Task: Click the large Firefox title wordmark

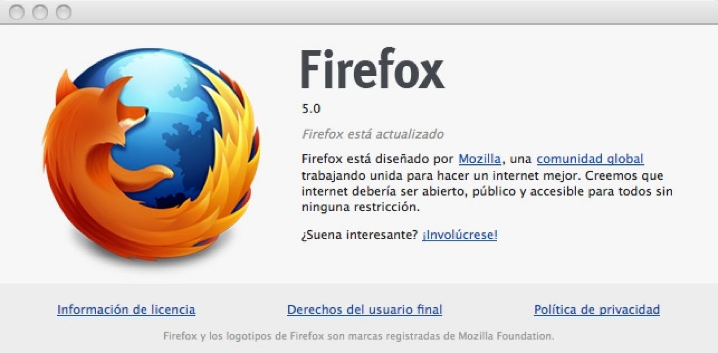Action: click(373, 69)
